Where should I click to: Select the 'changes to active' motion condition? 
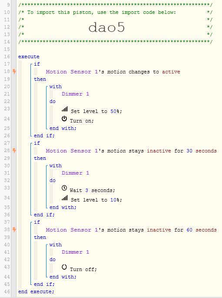[113, 72]
